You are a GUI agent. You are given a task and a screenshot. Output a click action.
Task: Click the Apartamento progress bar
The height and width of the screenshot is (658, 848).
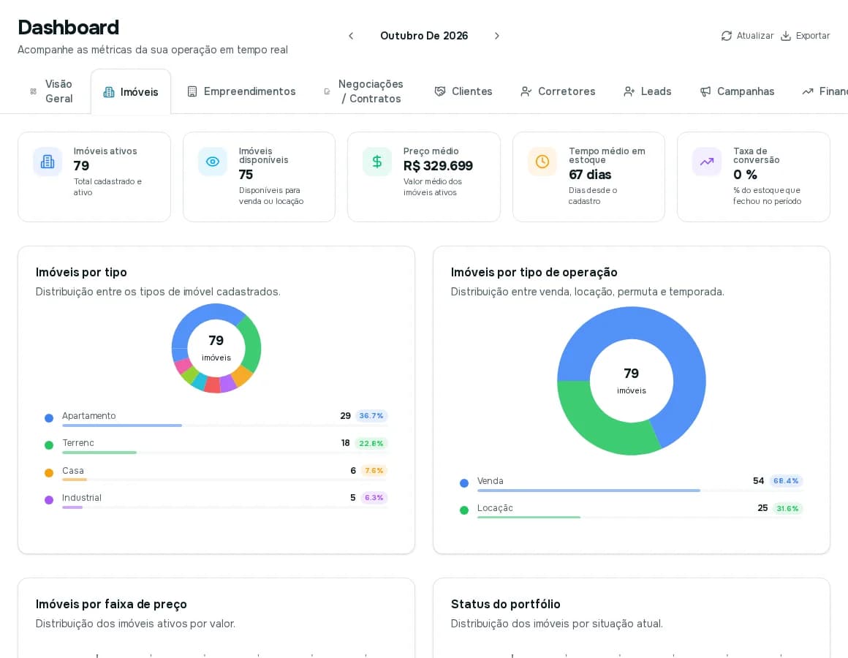tap(224, 426)
